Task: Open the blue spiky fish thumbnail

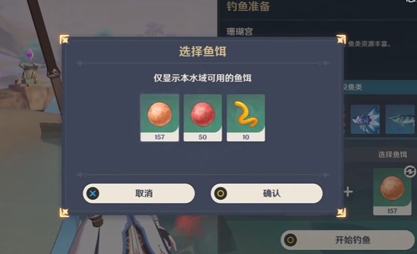Action: [365, 119]
